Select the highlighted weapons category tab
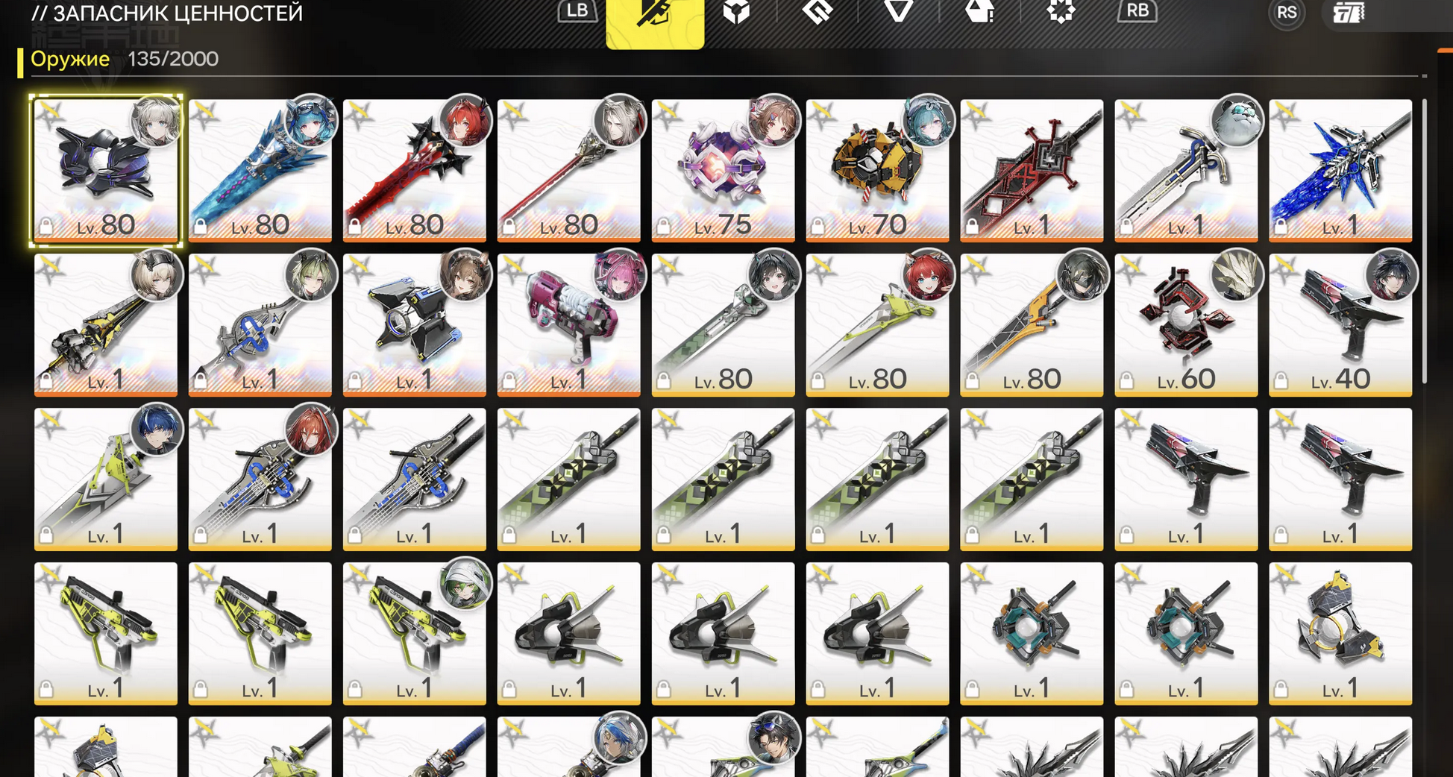Viewport: 1453px width, 777px height. tap(655, 23)
